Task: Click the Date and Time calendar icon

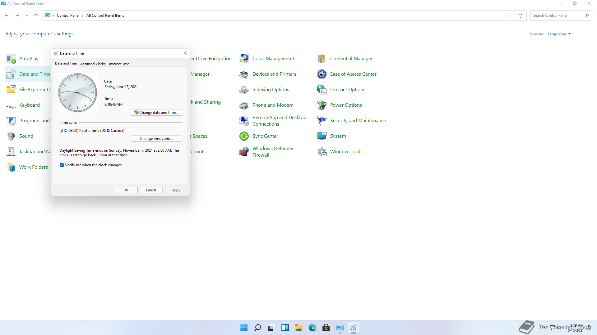Action: pyautogui.click(x=11, y=74)
